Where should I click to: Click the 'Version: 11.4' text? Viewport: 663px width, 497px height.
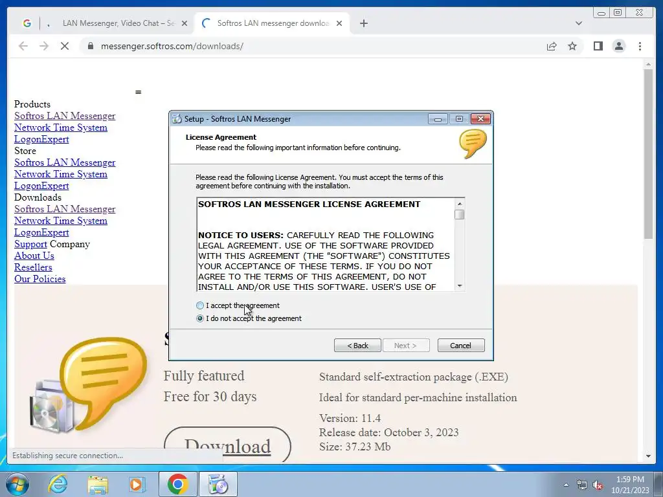click(x=350, y=419)
